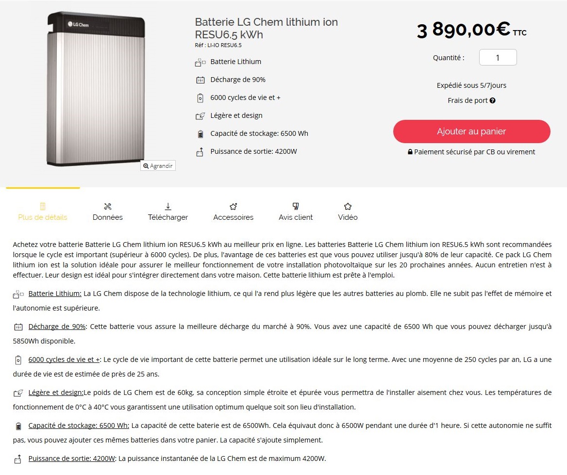Image resolution: width=567 pixels, height=475 pixels.
Task: Open the Avis client tab
Action: point(296,217)
